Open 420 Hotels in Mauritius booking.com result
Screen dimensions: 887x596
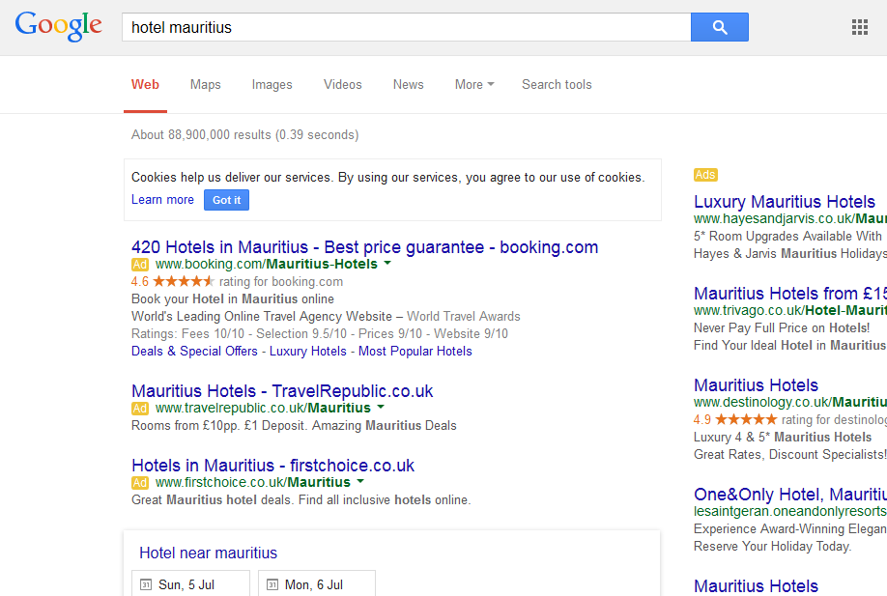coord(365,247)
